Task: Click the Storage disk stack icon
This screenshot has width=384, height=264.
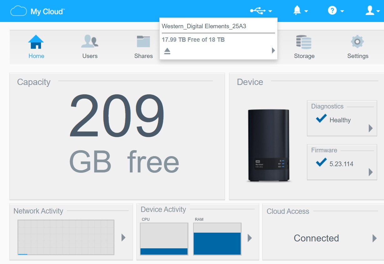Action: (x=304, y=42)
